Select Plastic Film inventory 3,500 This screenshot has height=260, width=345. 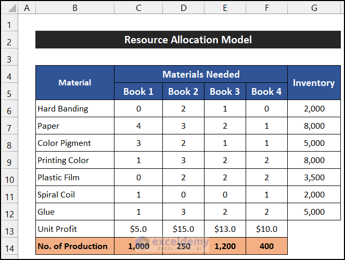314,177
